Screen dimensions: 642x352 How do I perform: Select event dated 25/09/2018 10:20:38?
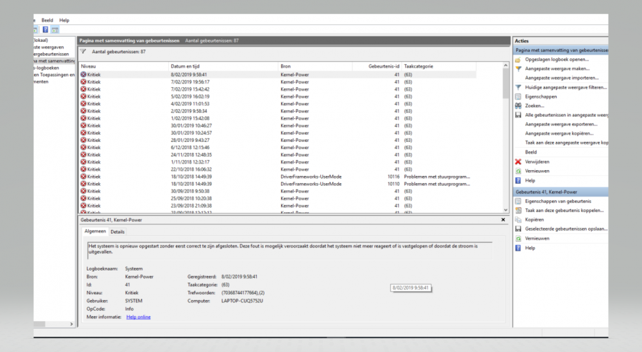point(277,198)
